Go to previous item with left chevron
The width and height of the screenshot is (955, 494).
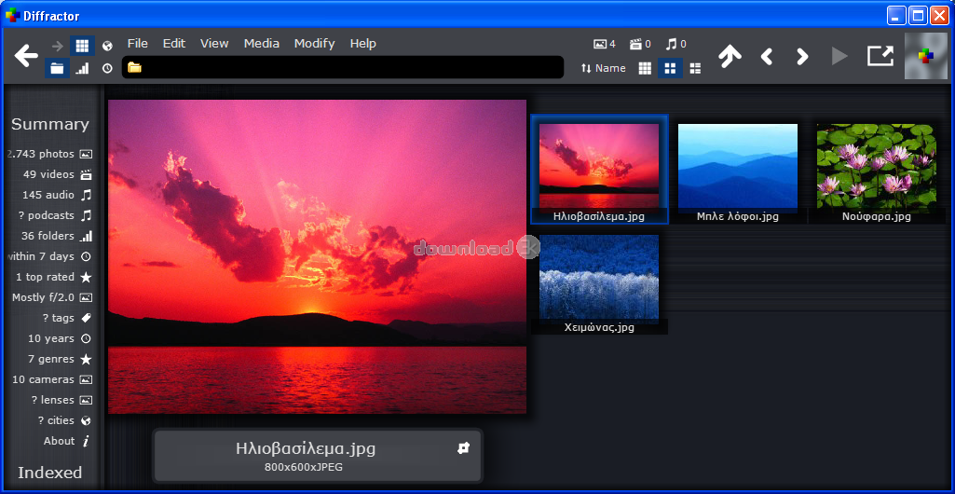coord(766,57)
